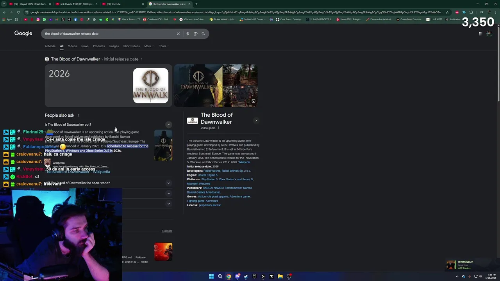
Task: Open a new browser tab
Action: click(196, 4)
